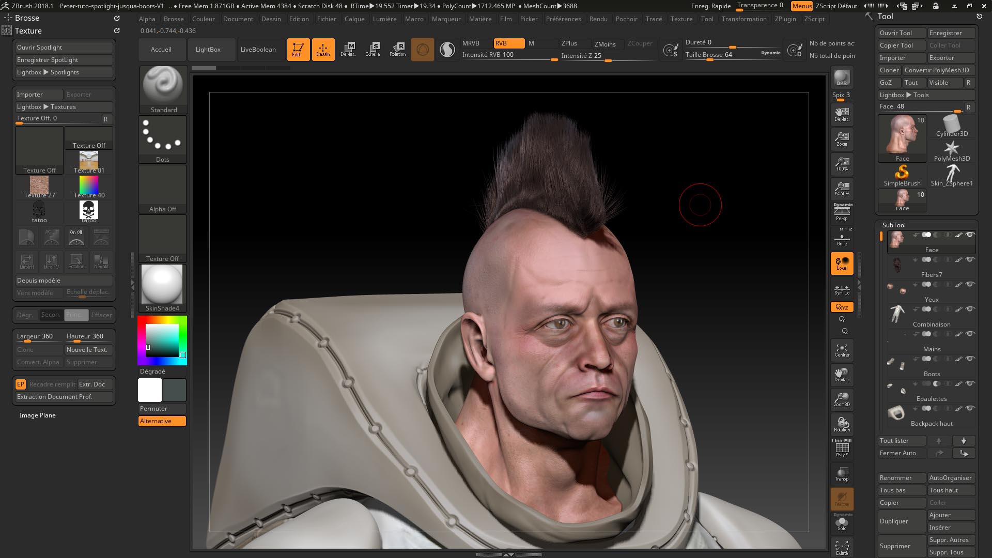
Task: Click the BPR render icon
Action: (x=842, y=78)
